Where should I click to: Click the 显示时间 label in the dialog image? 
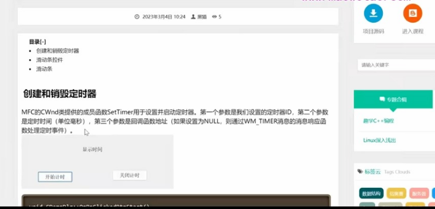[x=92, y=149]
